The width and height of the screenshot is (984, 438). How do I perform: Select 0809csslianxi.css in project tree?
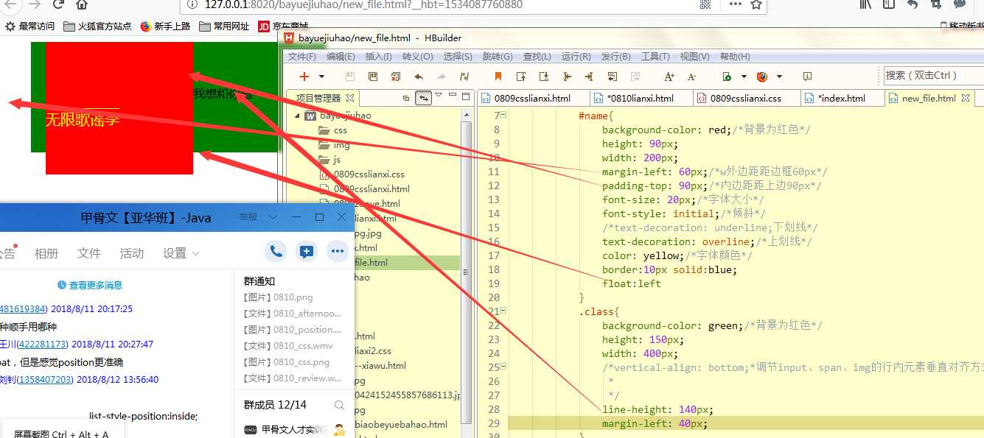(x=363, y=174)
